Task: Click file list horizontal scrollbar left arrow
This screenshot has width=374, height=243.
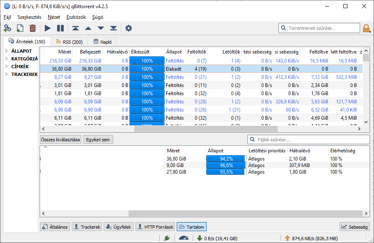Action: [x=43, y=213]
